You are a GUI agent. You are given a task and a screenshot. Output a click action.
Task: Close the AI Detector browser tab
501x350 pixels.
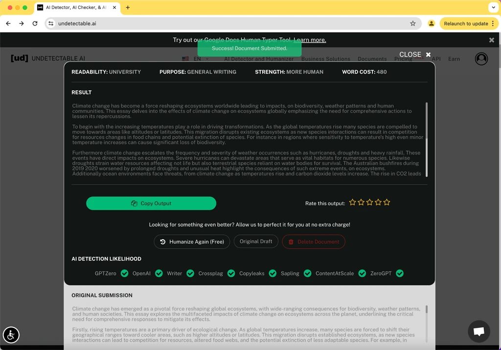(114, 7)
